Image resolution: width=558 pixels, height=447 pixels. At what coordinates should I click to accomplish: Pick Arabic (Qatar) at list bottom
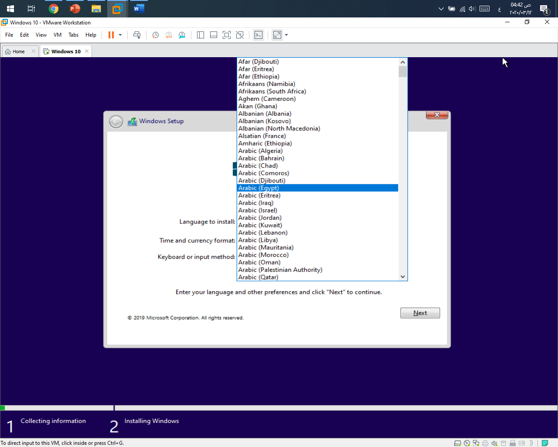318,277
